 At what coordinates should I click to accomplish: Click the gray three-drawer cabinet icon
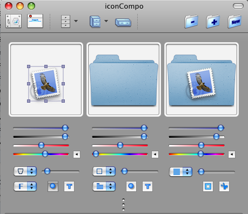point(65,22)
